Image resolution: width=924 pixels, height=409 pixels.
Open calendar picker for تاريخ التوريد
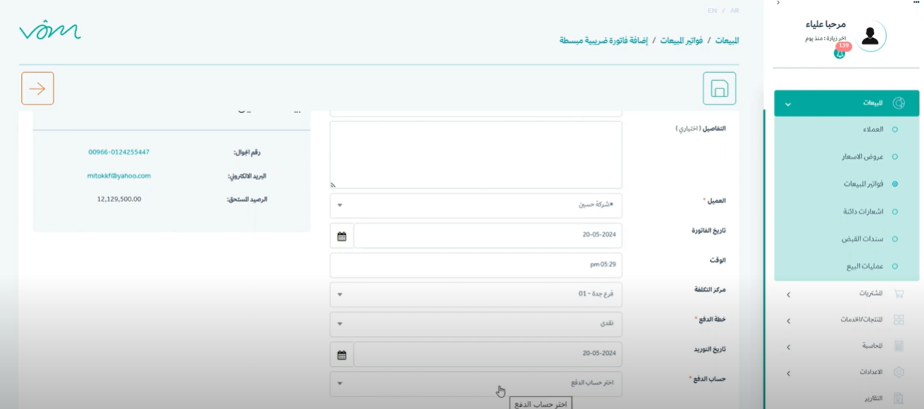pos(342,354)
